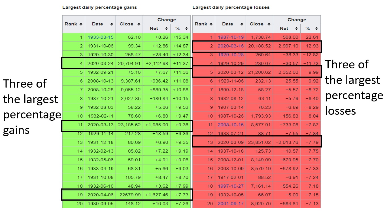The height and width of the screenshot is (217, 387).
Task: Sort losses table by Rank arrows
Action: coord(211,24)
